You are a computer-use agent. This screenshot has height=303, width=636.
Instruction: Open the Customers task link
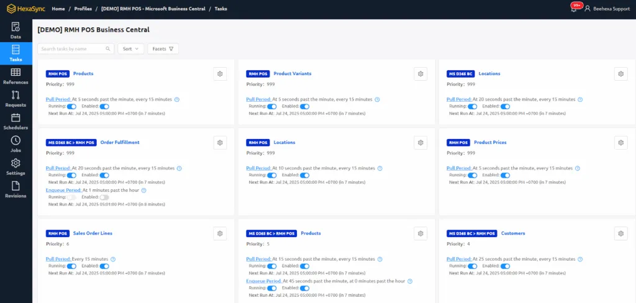click(x=513, y=233)
